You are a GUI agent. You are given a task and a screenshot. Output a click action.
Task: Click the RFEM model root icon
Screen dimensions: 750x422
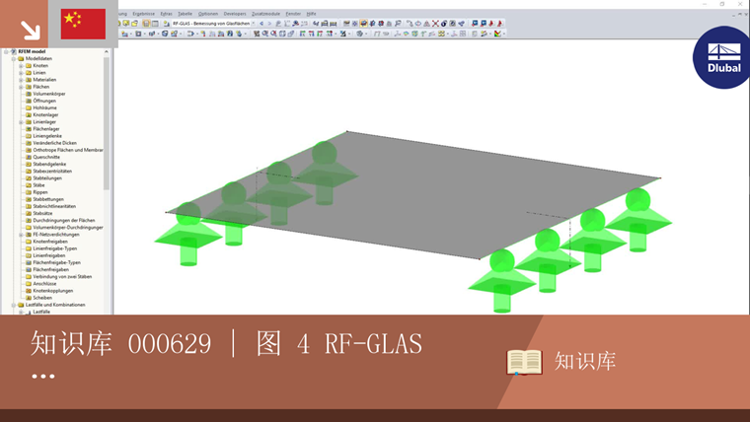click(x=14, y=51)
